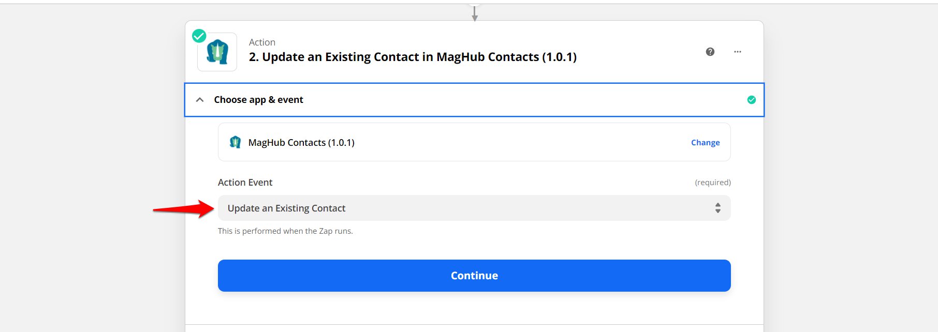Click the 'Choose app & event' header
Viewport: 938px width, 332px height.
[x=258, y=100]
